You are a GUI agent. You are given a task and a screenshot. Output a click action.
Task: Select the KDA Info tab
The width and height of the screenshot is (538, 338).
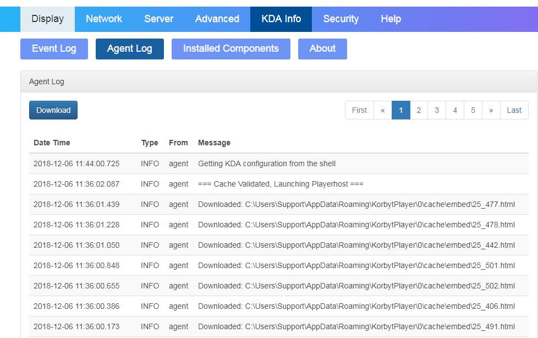click(281, 18)
